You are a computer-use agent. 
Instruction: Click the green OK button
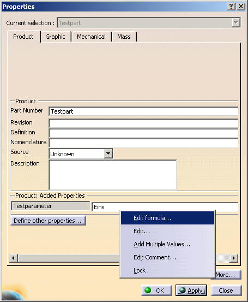click(x=156, y=290)
